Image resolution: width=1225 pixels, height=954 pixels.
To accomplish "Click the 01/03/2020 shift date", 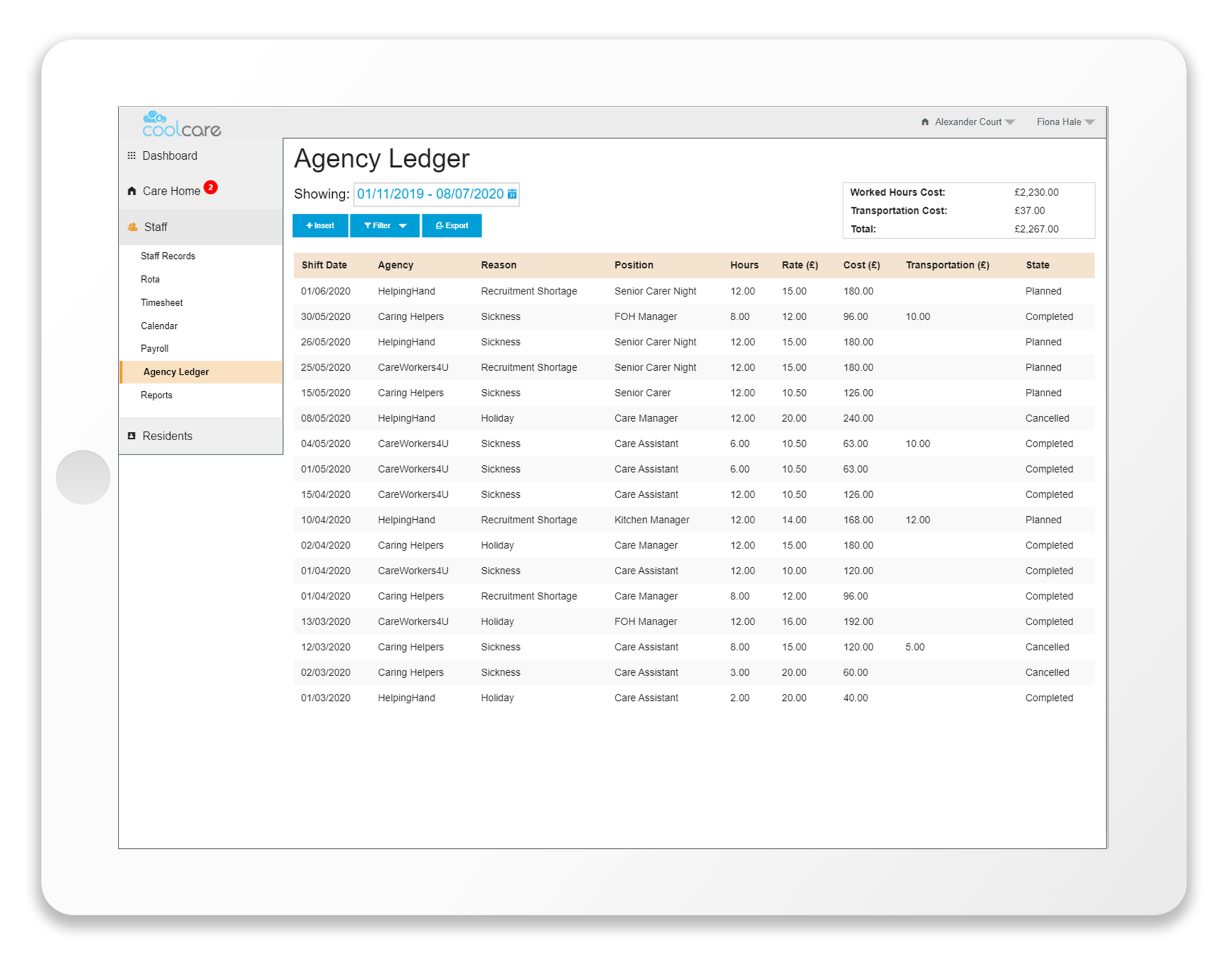I will coord(325,697).
